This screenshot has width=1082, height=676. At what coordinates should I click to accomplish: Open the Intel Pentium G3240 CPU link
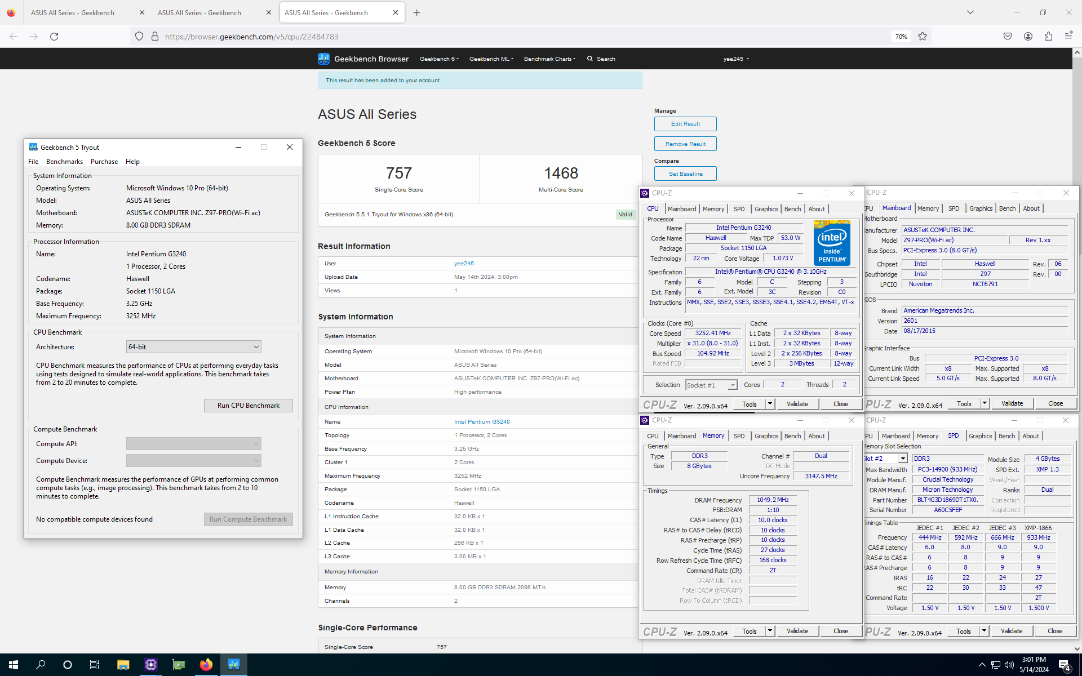coord(482,422)
